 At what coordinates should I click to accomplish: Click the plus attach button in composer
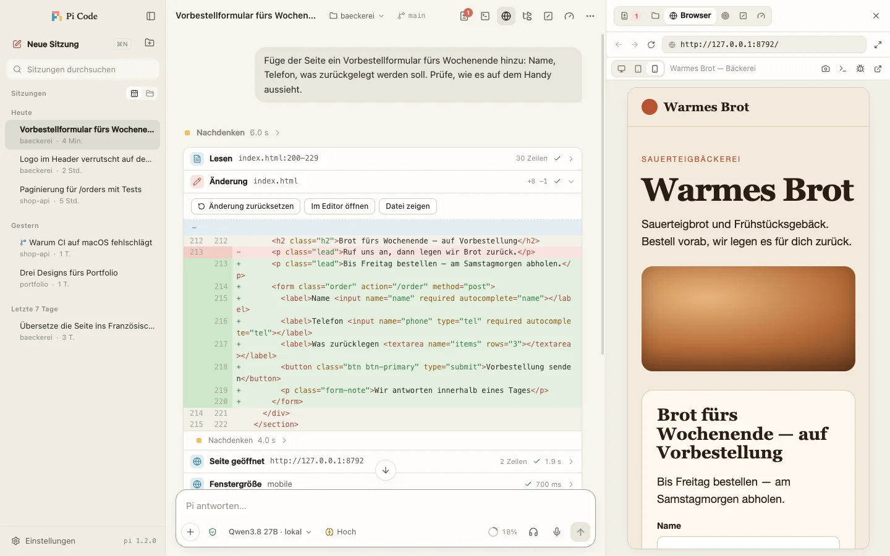[x=190, y=532]
